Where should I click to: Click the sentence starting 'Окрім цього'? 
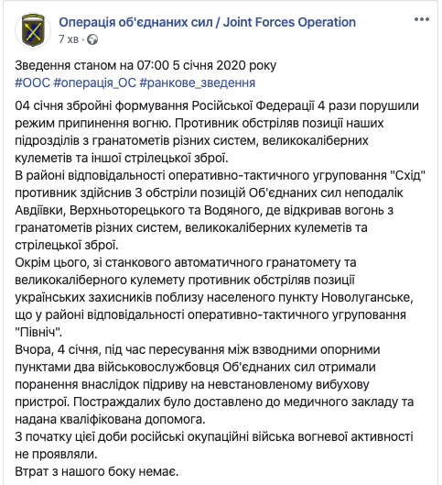pos(214,297)
